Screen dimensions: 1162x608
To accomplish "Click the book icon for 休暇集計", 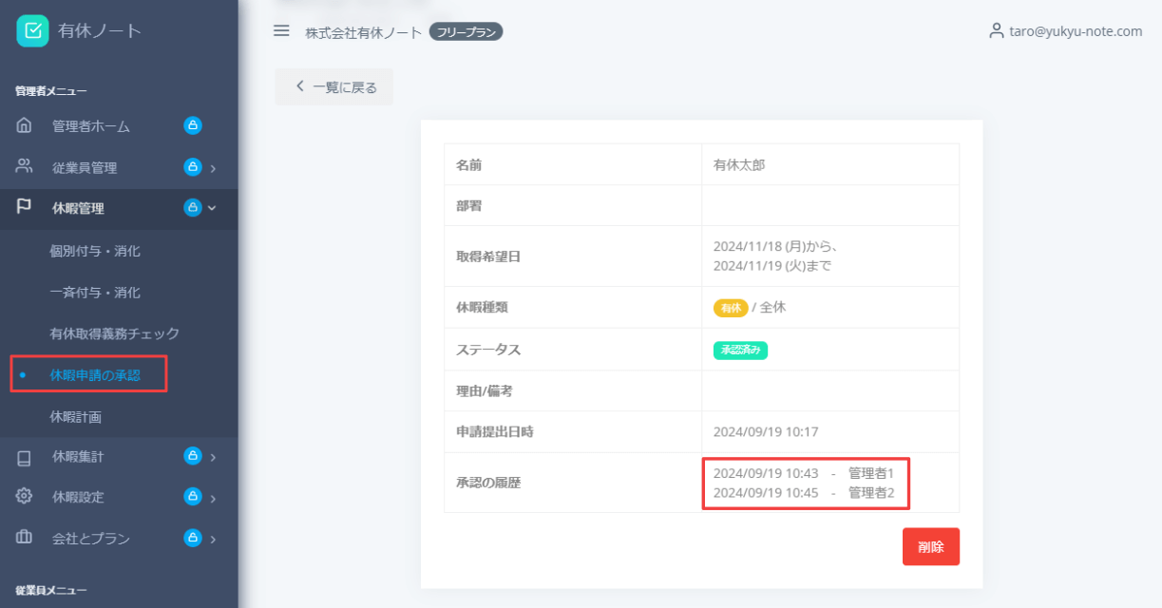I will tap(25, 457).
